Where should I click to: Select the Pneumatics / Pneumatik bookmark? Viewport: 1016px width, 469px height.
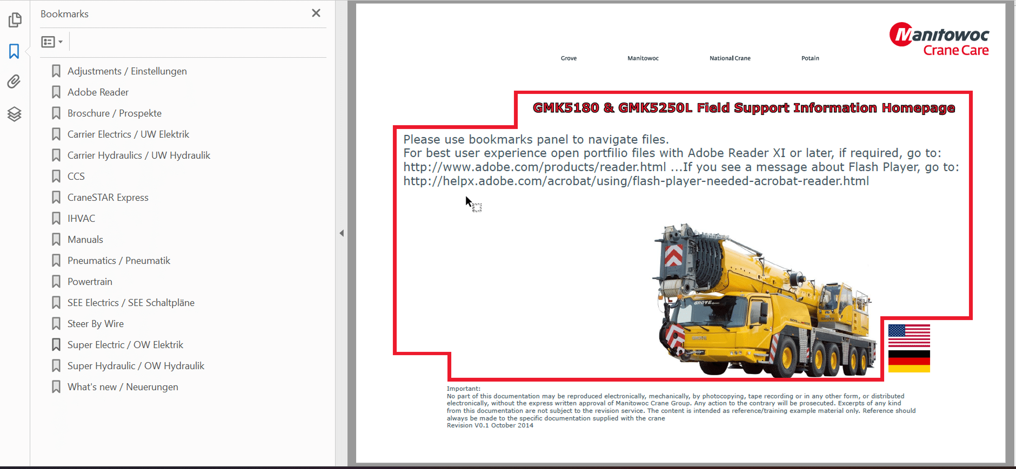[119, 261]
